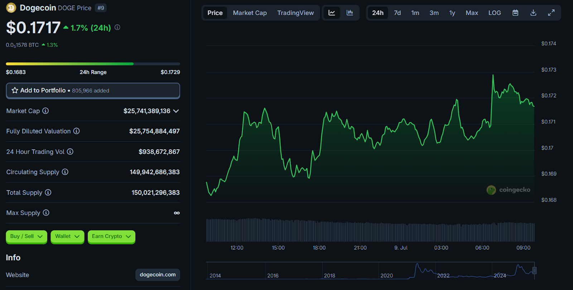
Task: Click the 24h low $0.1683 value
Action: [x=16, y=72]
